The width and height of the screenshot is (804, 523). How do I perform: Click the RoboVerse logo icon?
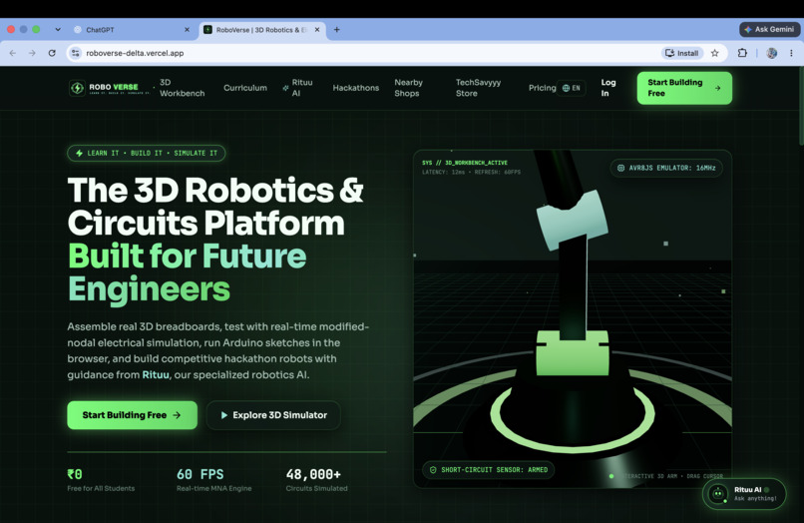pyautogui.click(x=77, y=88)
